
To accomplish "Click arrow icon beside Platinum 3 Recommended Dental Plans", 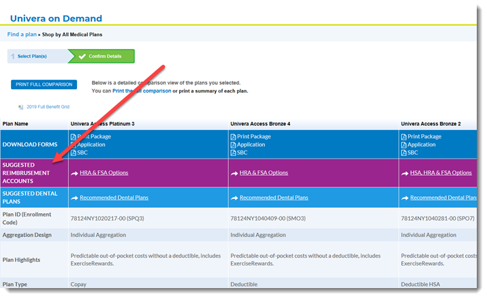I will 74,198.
